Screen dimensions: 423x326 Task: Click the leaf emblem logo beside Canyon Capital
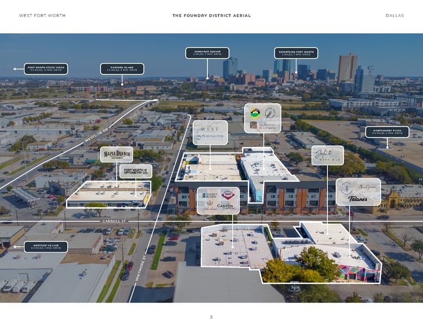point(210,206)
